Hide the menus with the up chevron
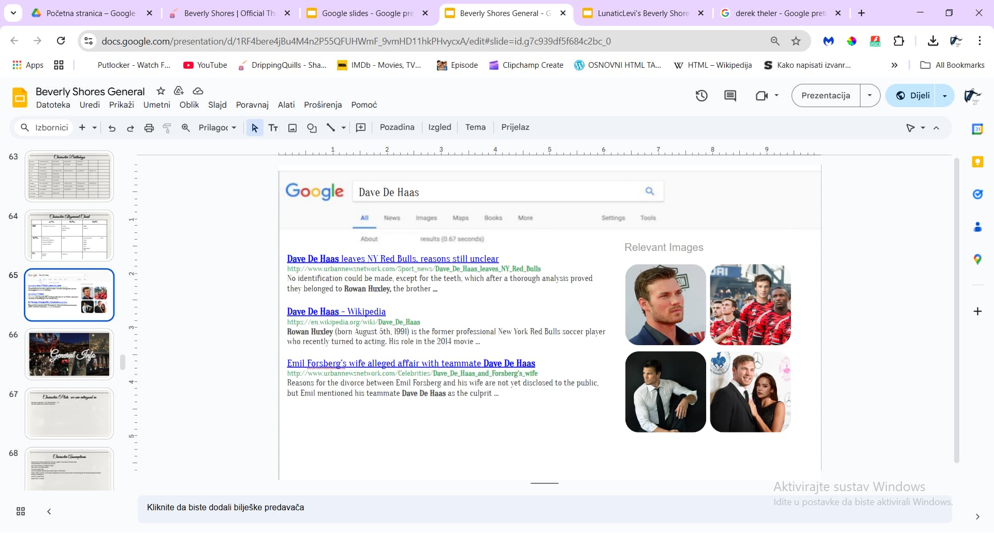The height and width of the screenshot is (533, 994). click(936, 128)
